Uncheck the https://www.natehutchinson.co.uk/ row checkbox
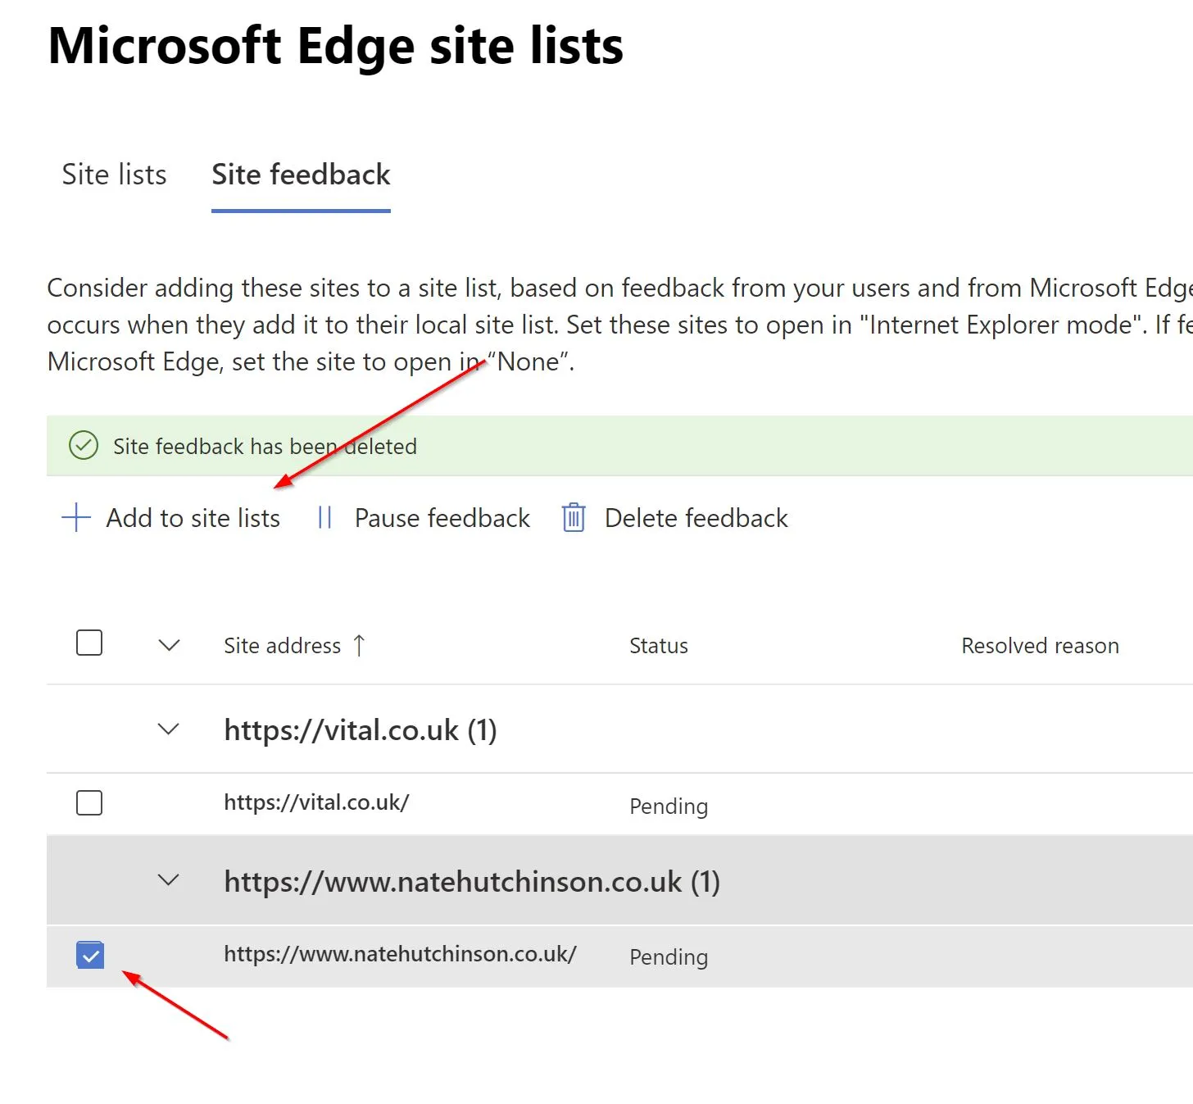Image resolution: width=1193 pixels, height=1104 pixels. click(x=90, y=955)
